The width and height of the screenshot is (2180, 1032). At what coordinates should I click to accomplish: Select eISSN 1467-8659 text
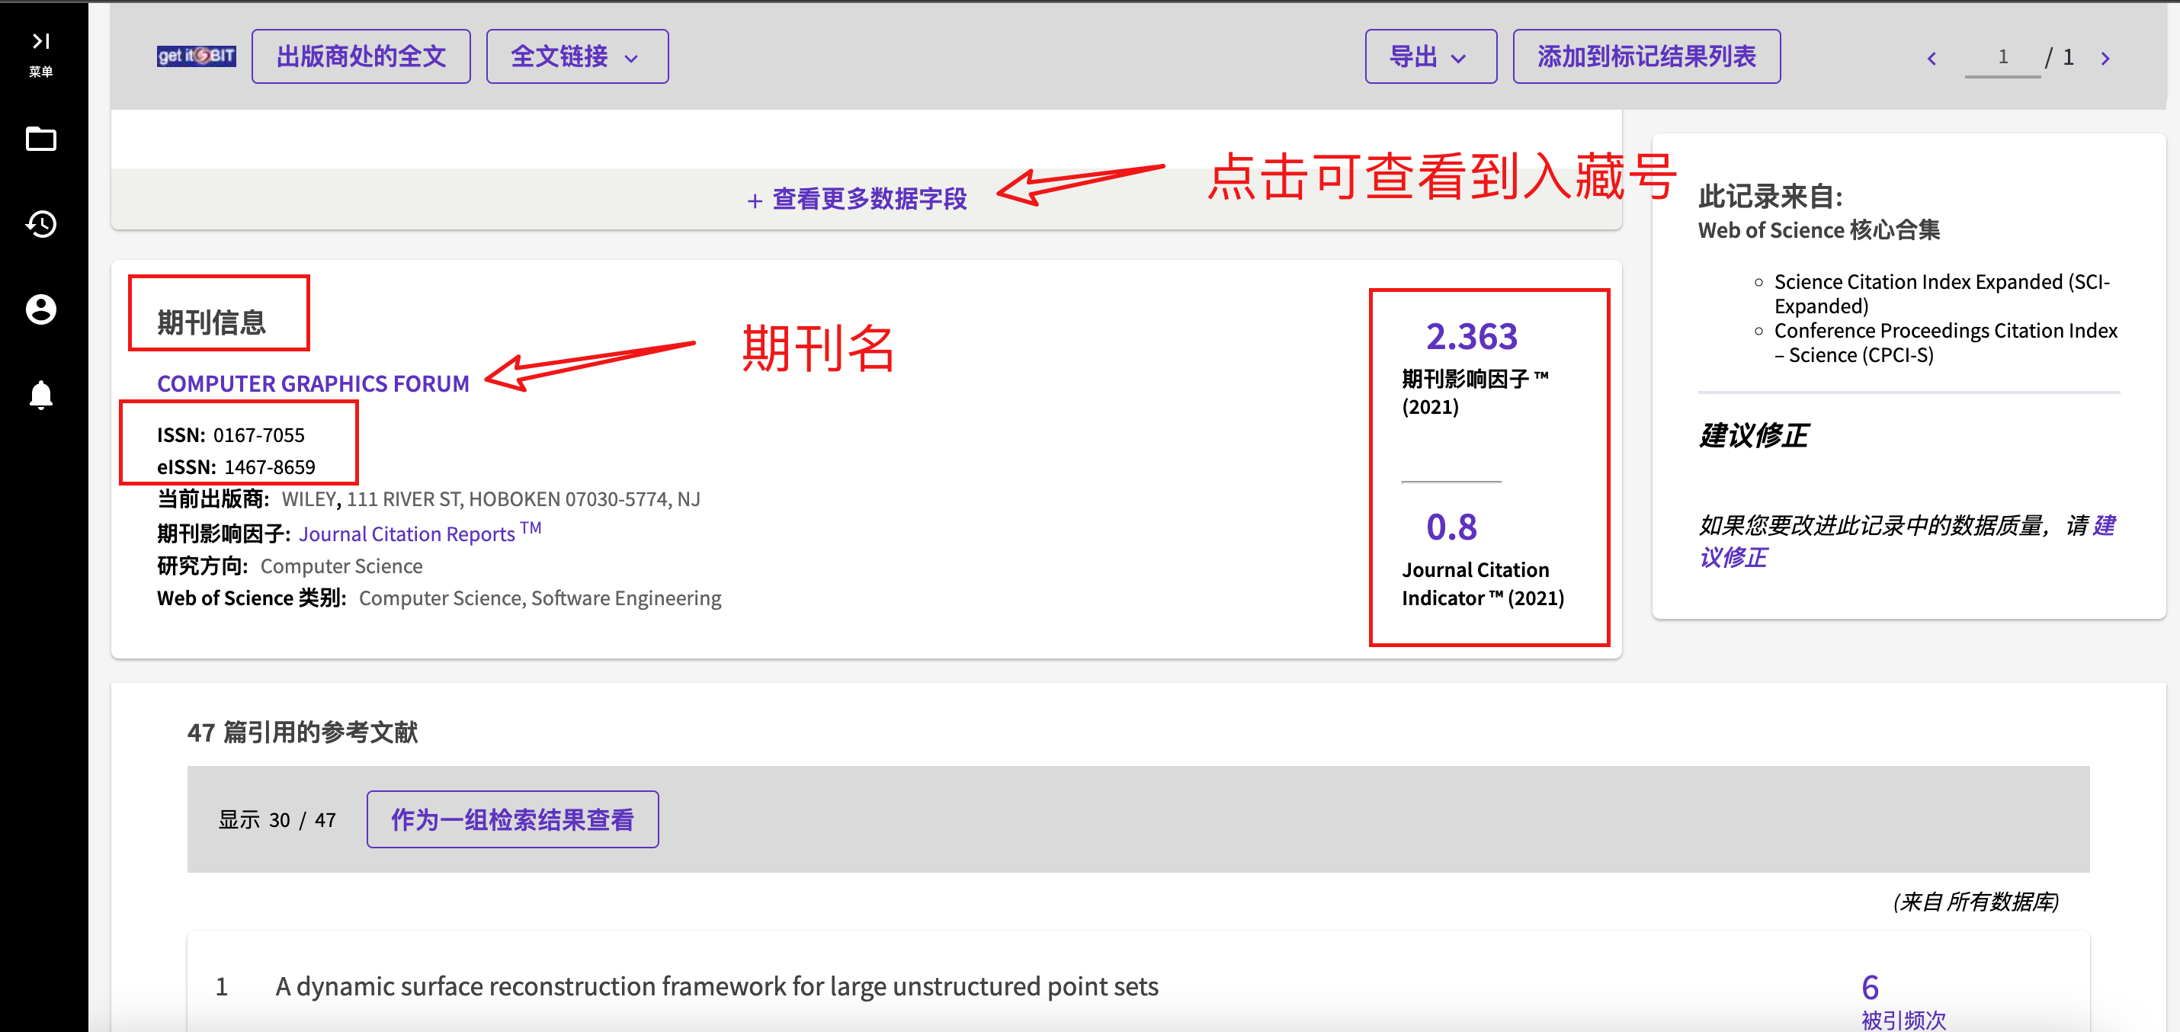tap(236, 467)
